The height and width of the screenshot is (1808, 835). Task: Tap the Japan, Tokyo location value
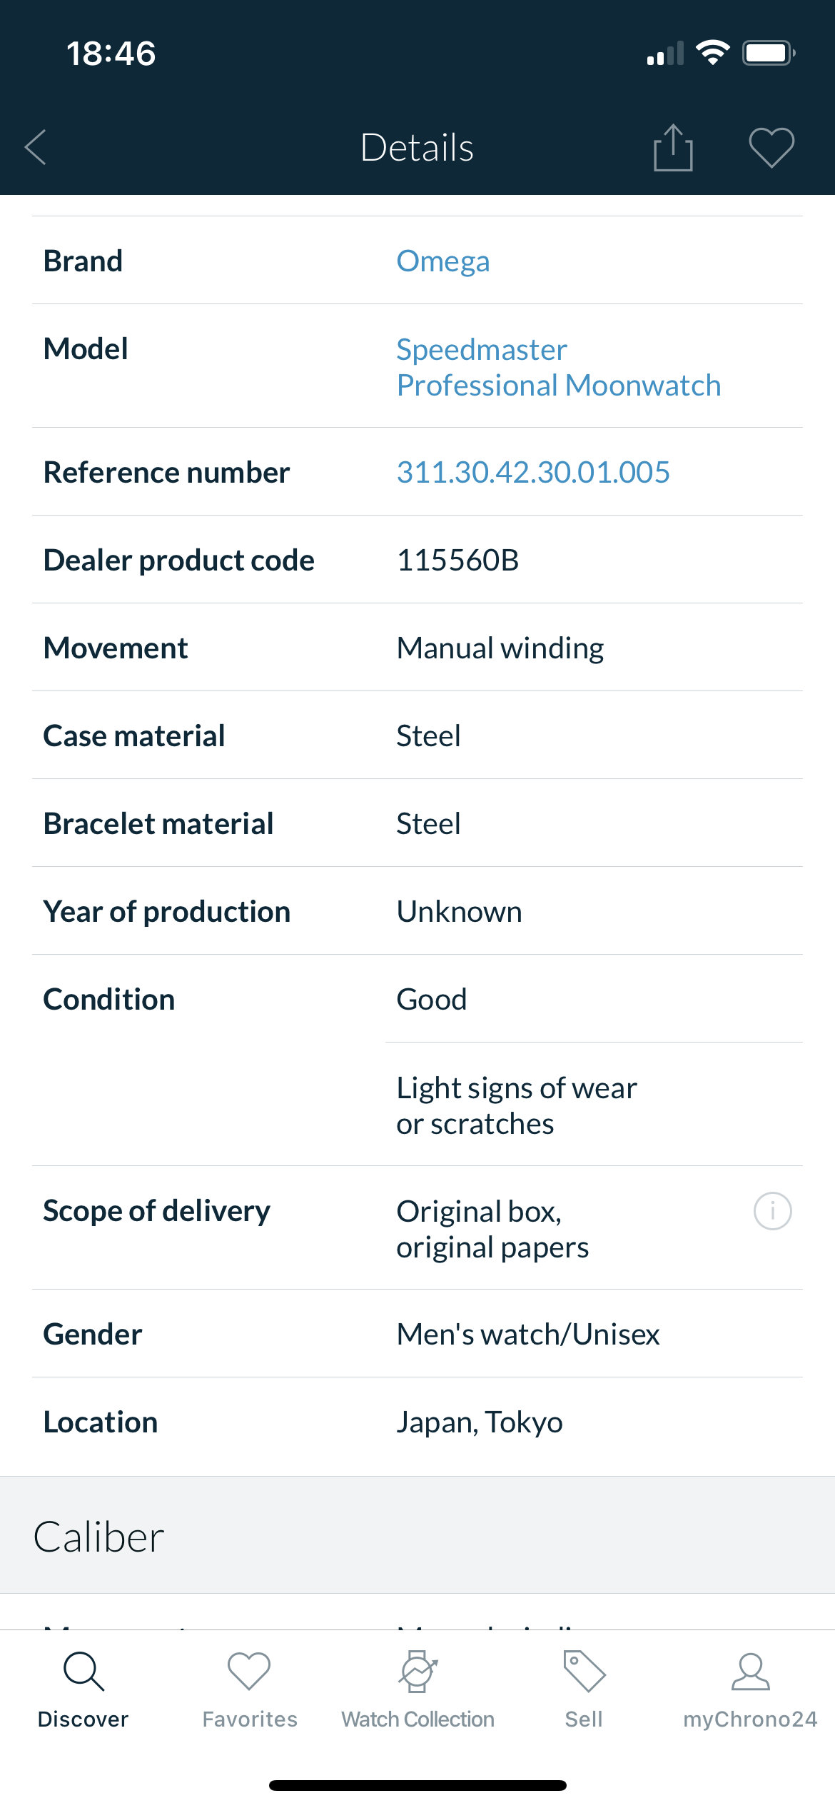[480, 1422]
